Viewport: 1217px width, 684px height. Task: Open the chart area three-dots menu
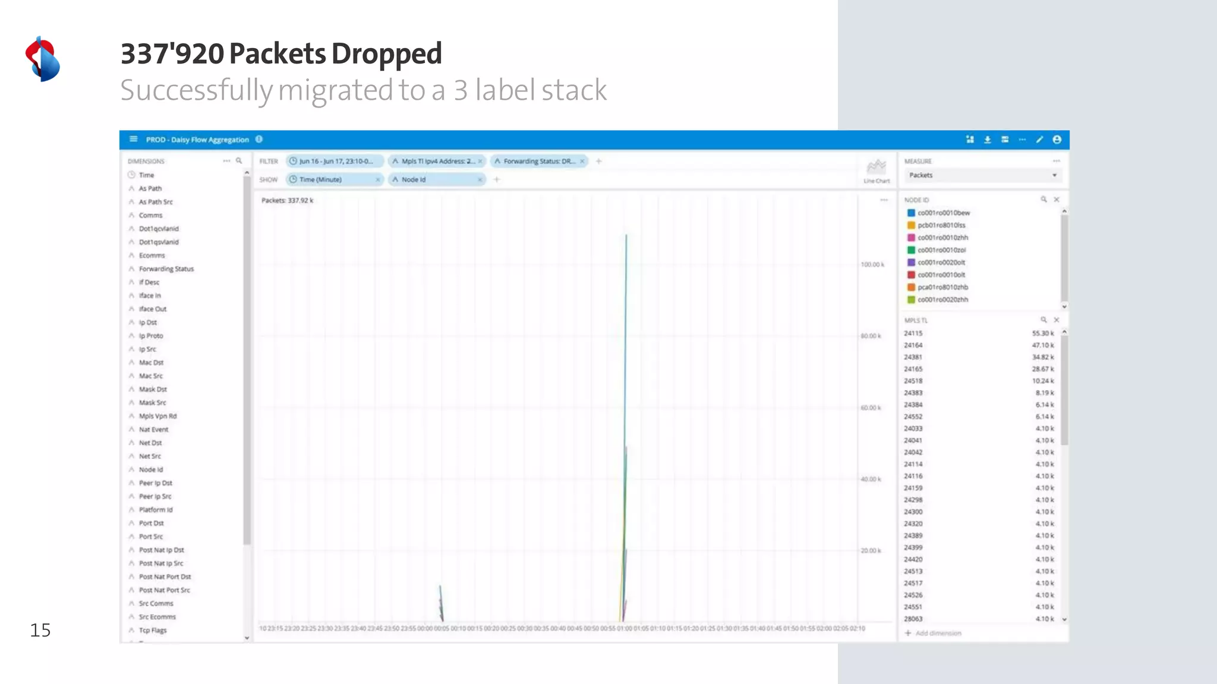coord(884,200)
